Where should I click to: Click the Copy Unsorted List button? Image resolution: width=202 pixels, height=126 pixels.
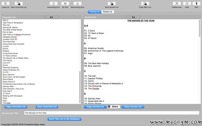pos(16,107)
